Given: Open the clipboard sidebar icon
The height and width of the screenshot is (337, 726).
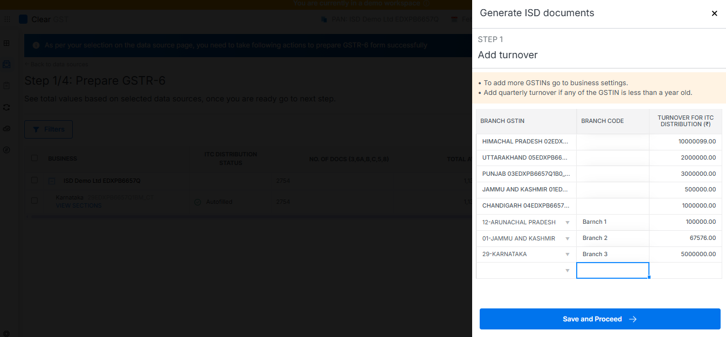Looking at the screenshot, I should click(x=6, y=86).
